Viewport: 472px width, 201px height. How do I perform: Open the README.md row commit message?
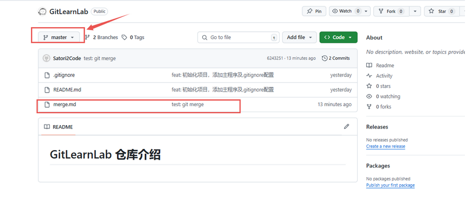point(223,90)
